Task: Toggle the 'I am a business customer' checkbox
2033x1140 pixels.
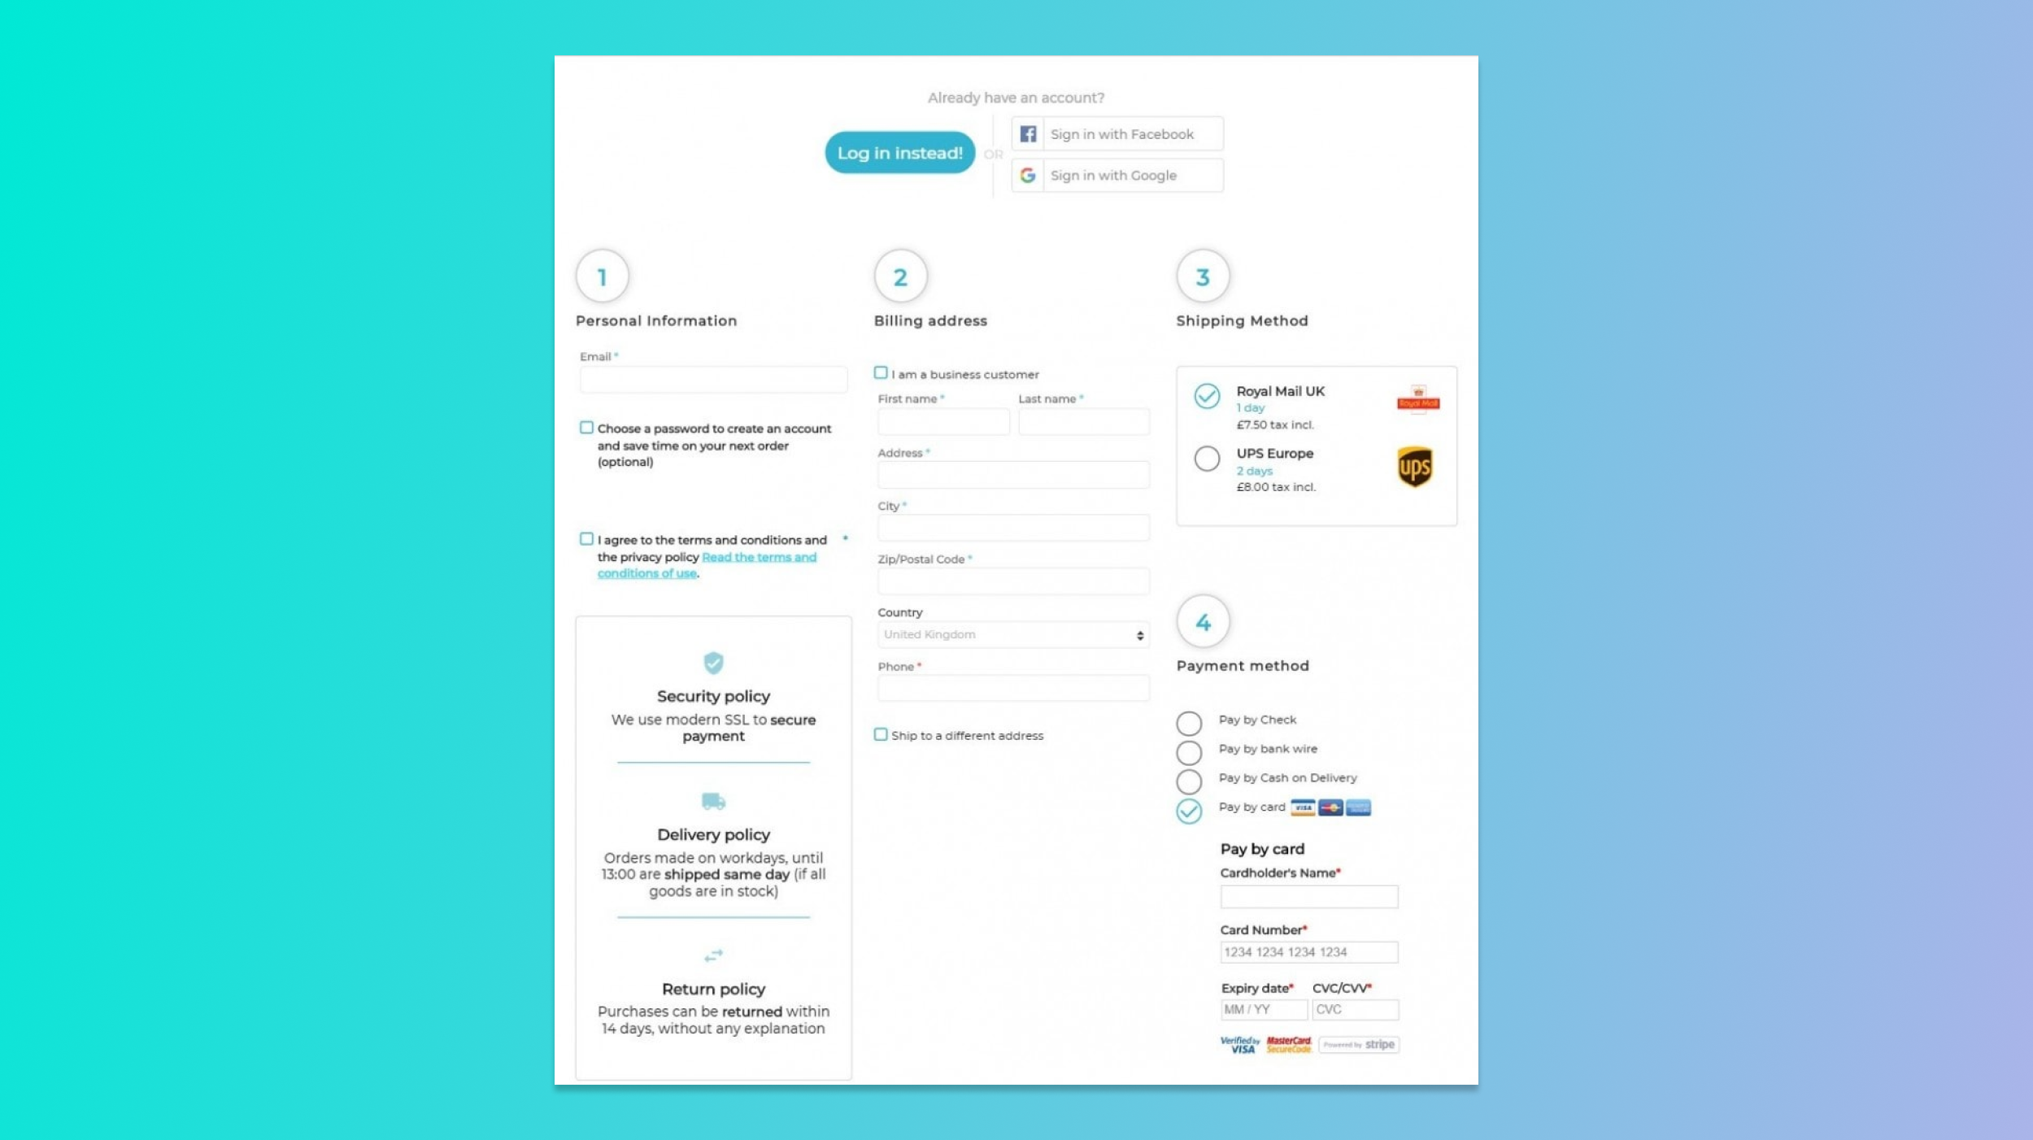Action: (881, 372)
